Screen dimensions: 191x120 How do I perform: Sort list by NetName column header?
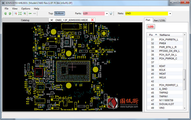pos(171,35)
